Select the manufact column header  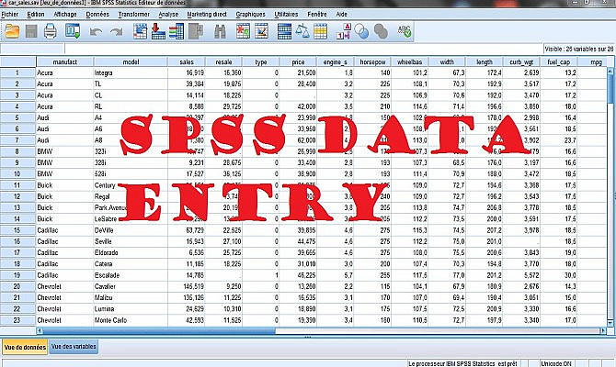[65, 62]
